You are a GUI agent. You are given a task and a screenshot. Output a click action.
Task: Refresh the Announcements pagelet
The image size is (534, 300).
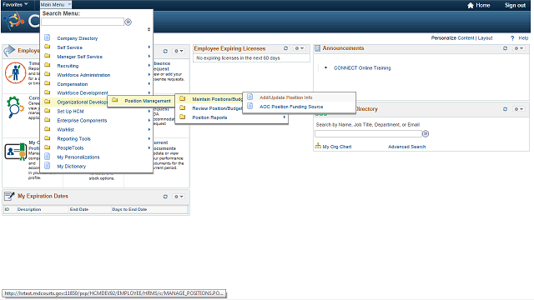pyautogui.click(x=505, y=48)
